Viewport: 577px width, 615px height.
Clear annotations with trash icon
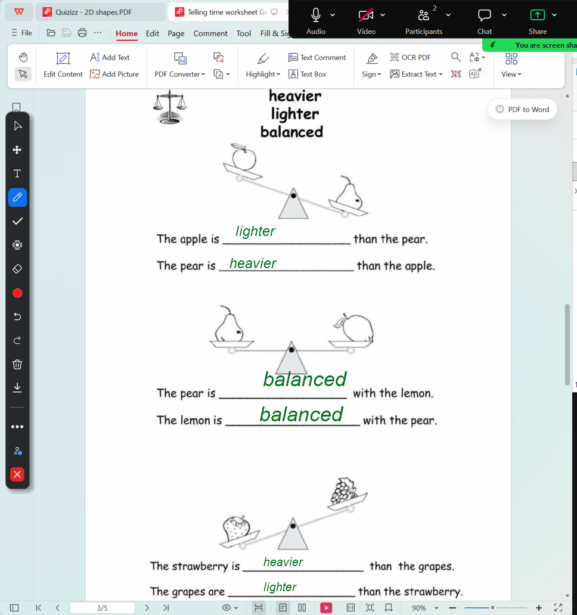(17, 364)
